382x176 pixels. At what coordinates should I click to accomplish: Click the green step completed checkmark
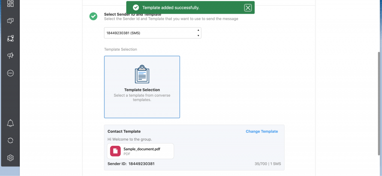93,16
